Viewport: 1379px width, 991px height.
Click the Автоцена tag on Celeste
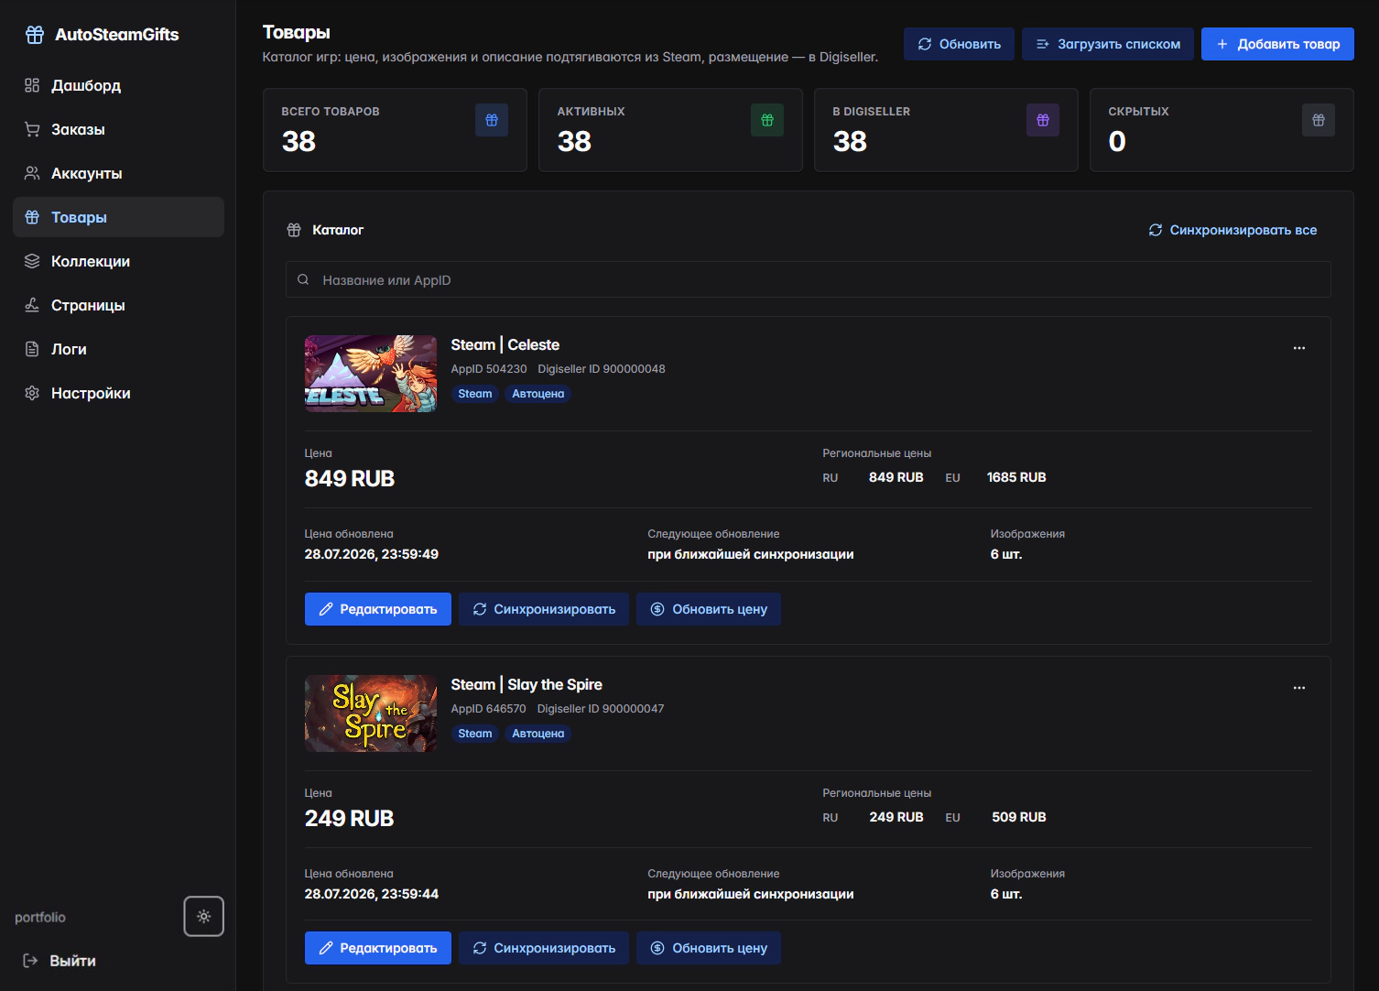(x=538, y=394)
